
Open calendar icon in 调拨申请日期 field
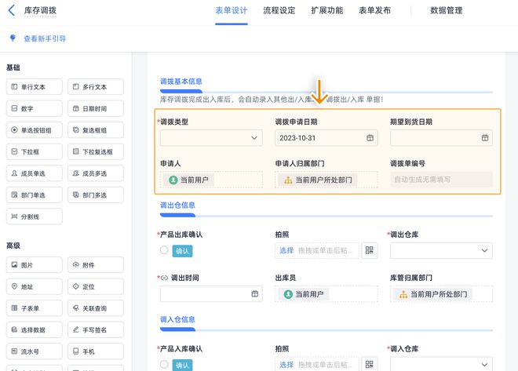pos(370,138)
